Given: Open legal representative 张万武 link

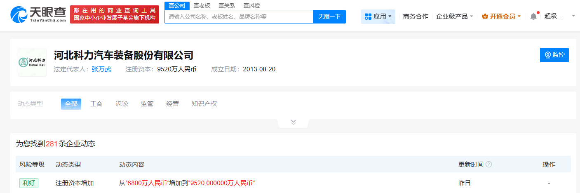Looking at the screenshot, I should [101, 69].
